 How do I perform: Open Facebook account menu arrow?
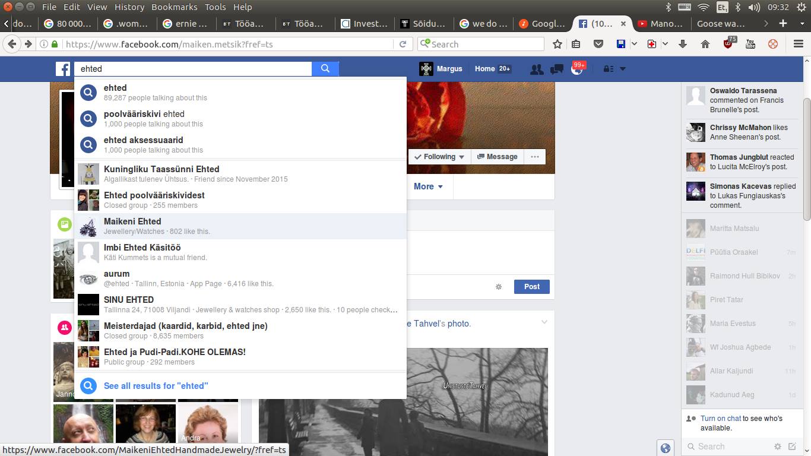623,69
